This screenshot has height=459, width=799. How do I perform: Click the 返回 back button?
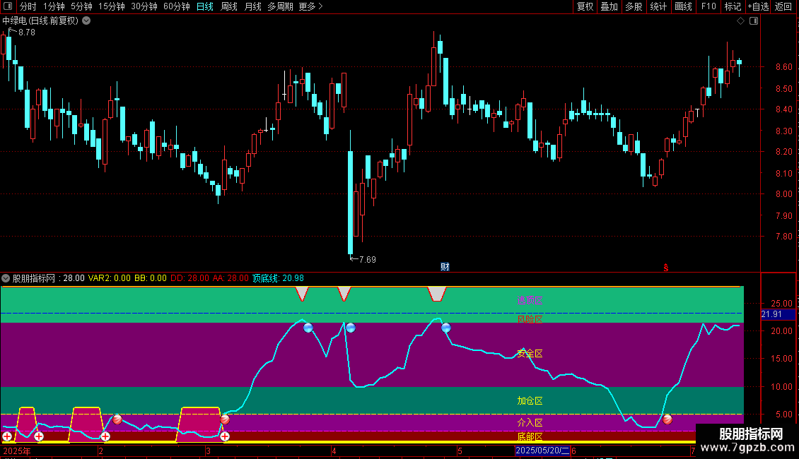click(783, 6)
